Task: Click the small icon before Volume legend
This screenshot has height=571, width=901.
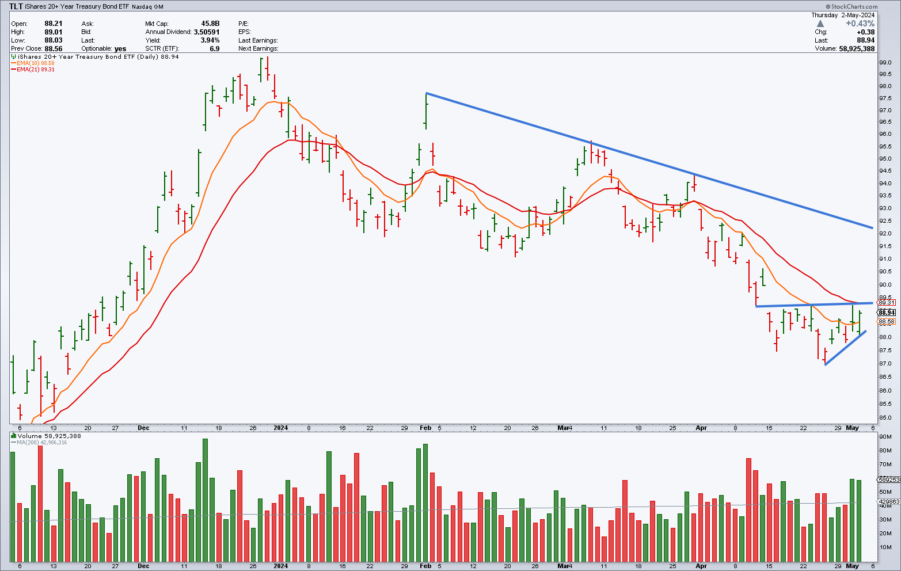Action: point(13,436)
